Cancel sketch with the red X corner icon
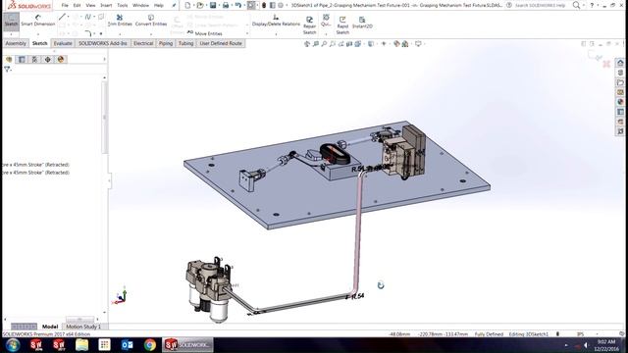 tap(606, 64)
